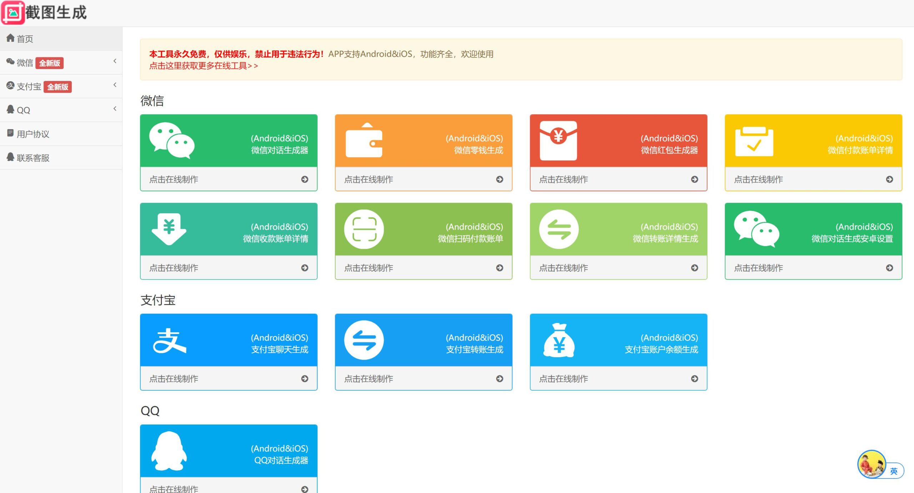Click the clipboard check icon on 微信付款账单详情
914x493 pixels.
754,142
